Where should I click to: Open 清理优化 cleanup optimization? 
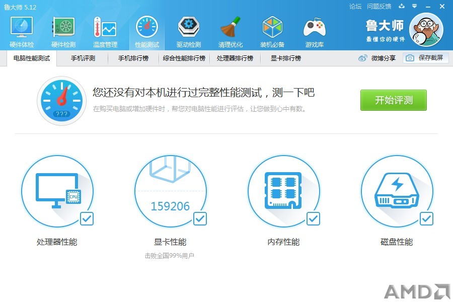(231, 32)
